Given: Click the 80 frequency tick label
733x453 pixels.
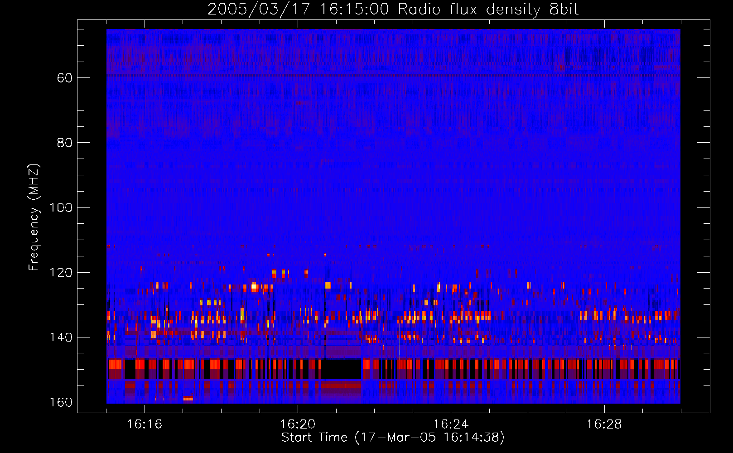Looking at the screenshot, I should tap(65, 143).
